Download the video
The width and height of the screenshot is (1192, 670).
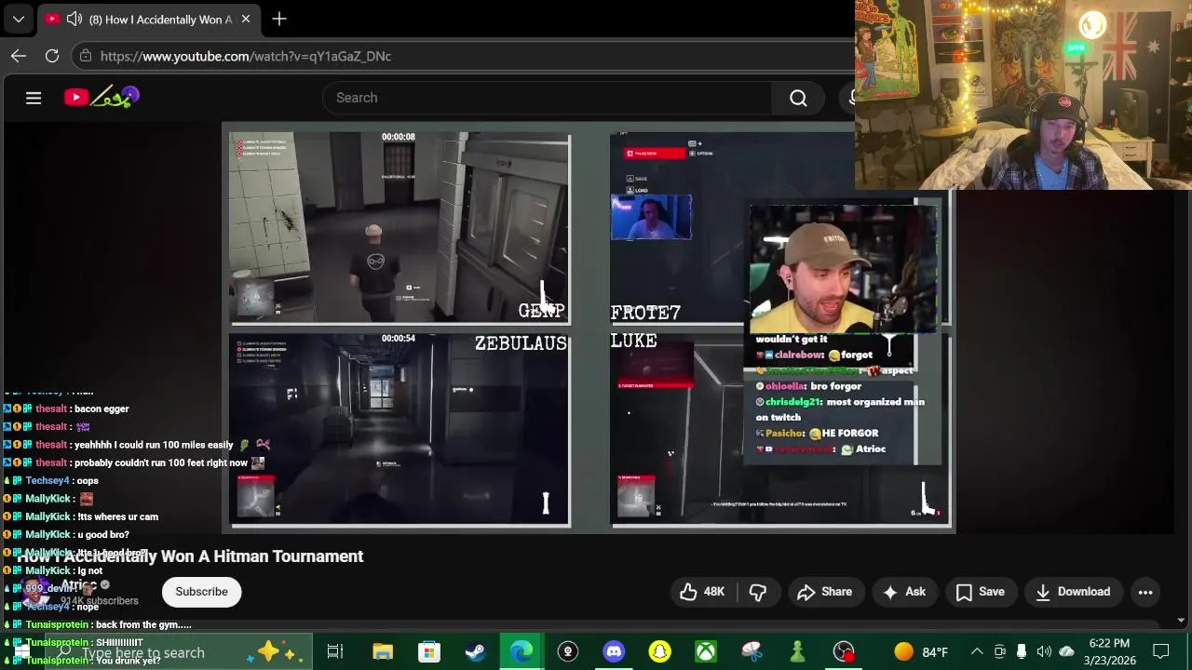pyautogui.click(x=1073, y=592)
